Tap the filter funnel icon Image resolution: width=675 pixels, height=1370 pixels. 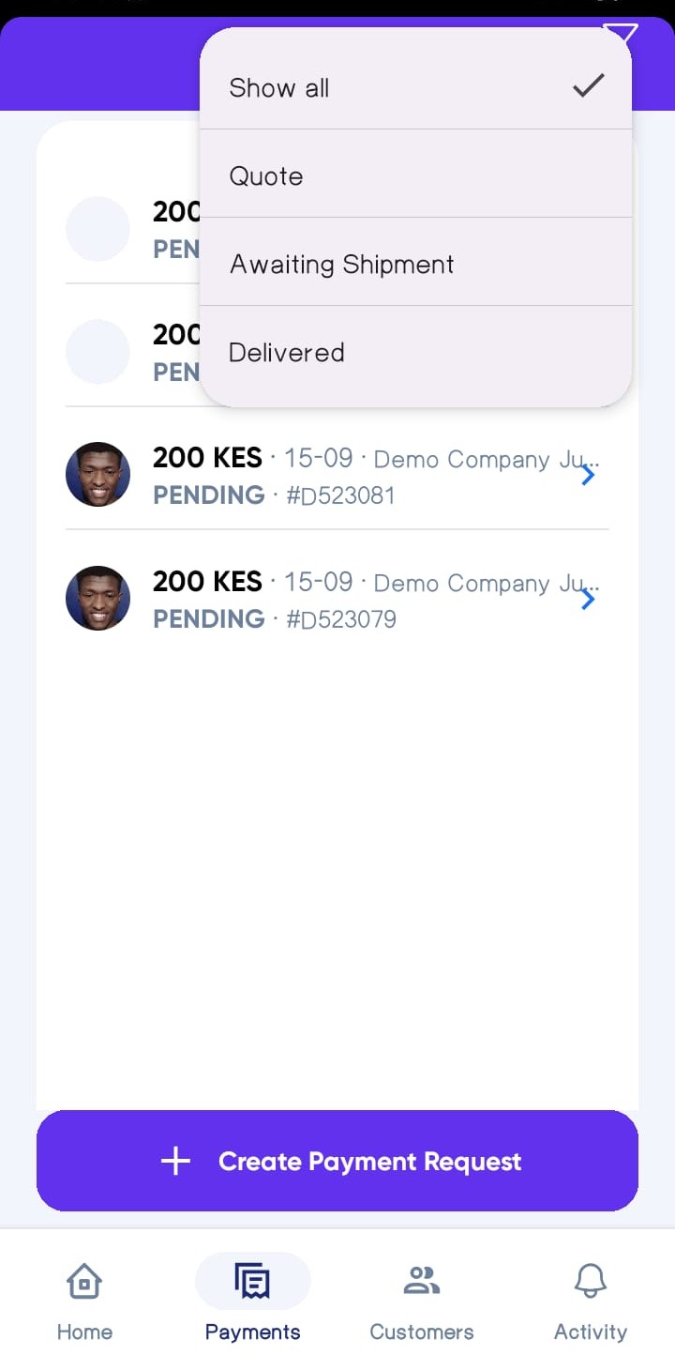tap(621, 35)
